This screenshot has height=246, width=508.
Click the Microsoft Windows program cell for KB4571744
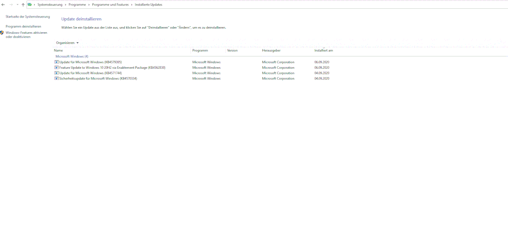click(206, 73)
